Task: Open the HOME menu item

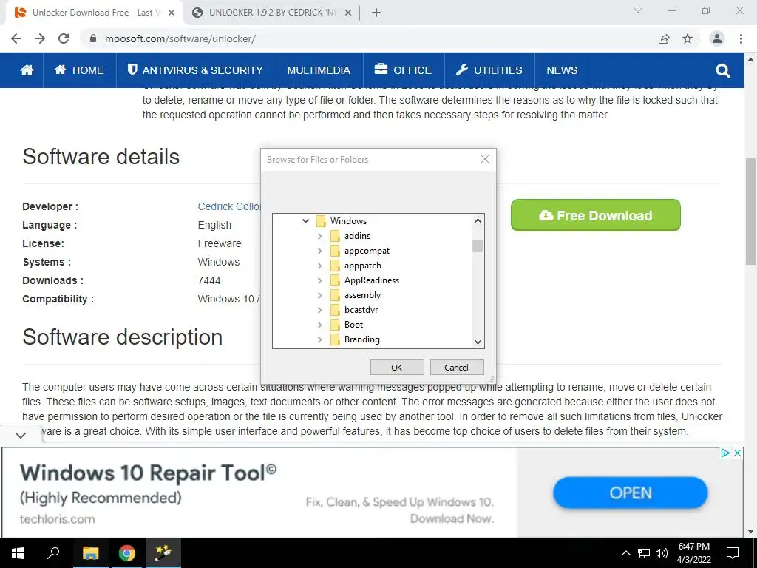Action: tap(79, 70)
